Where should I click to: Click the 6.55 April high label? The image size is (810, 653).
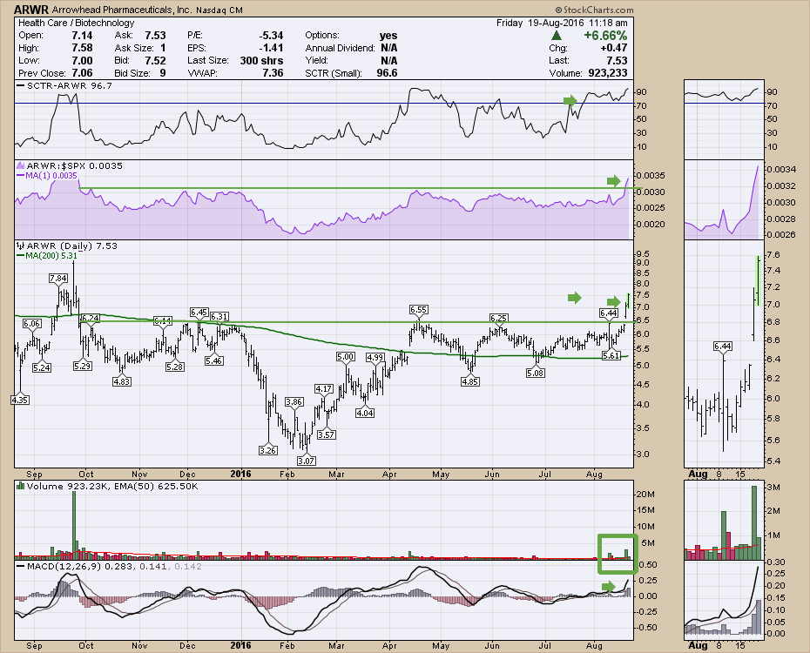coord(421,309)
